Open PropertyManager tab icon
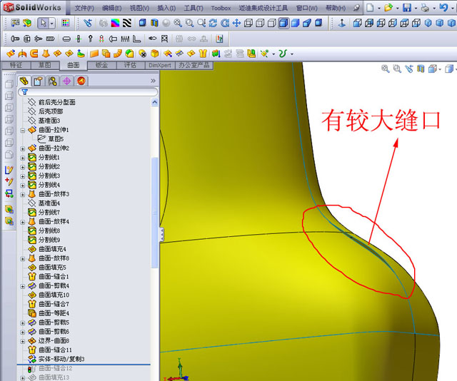Viewport: 457px width, 381px height. (x=38, y=81)
